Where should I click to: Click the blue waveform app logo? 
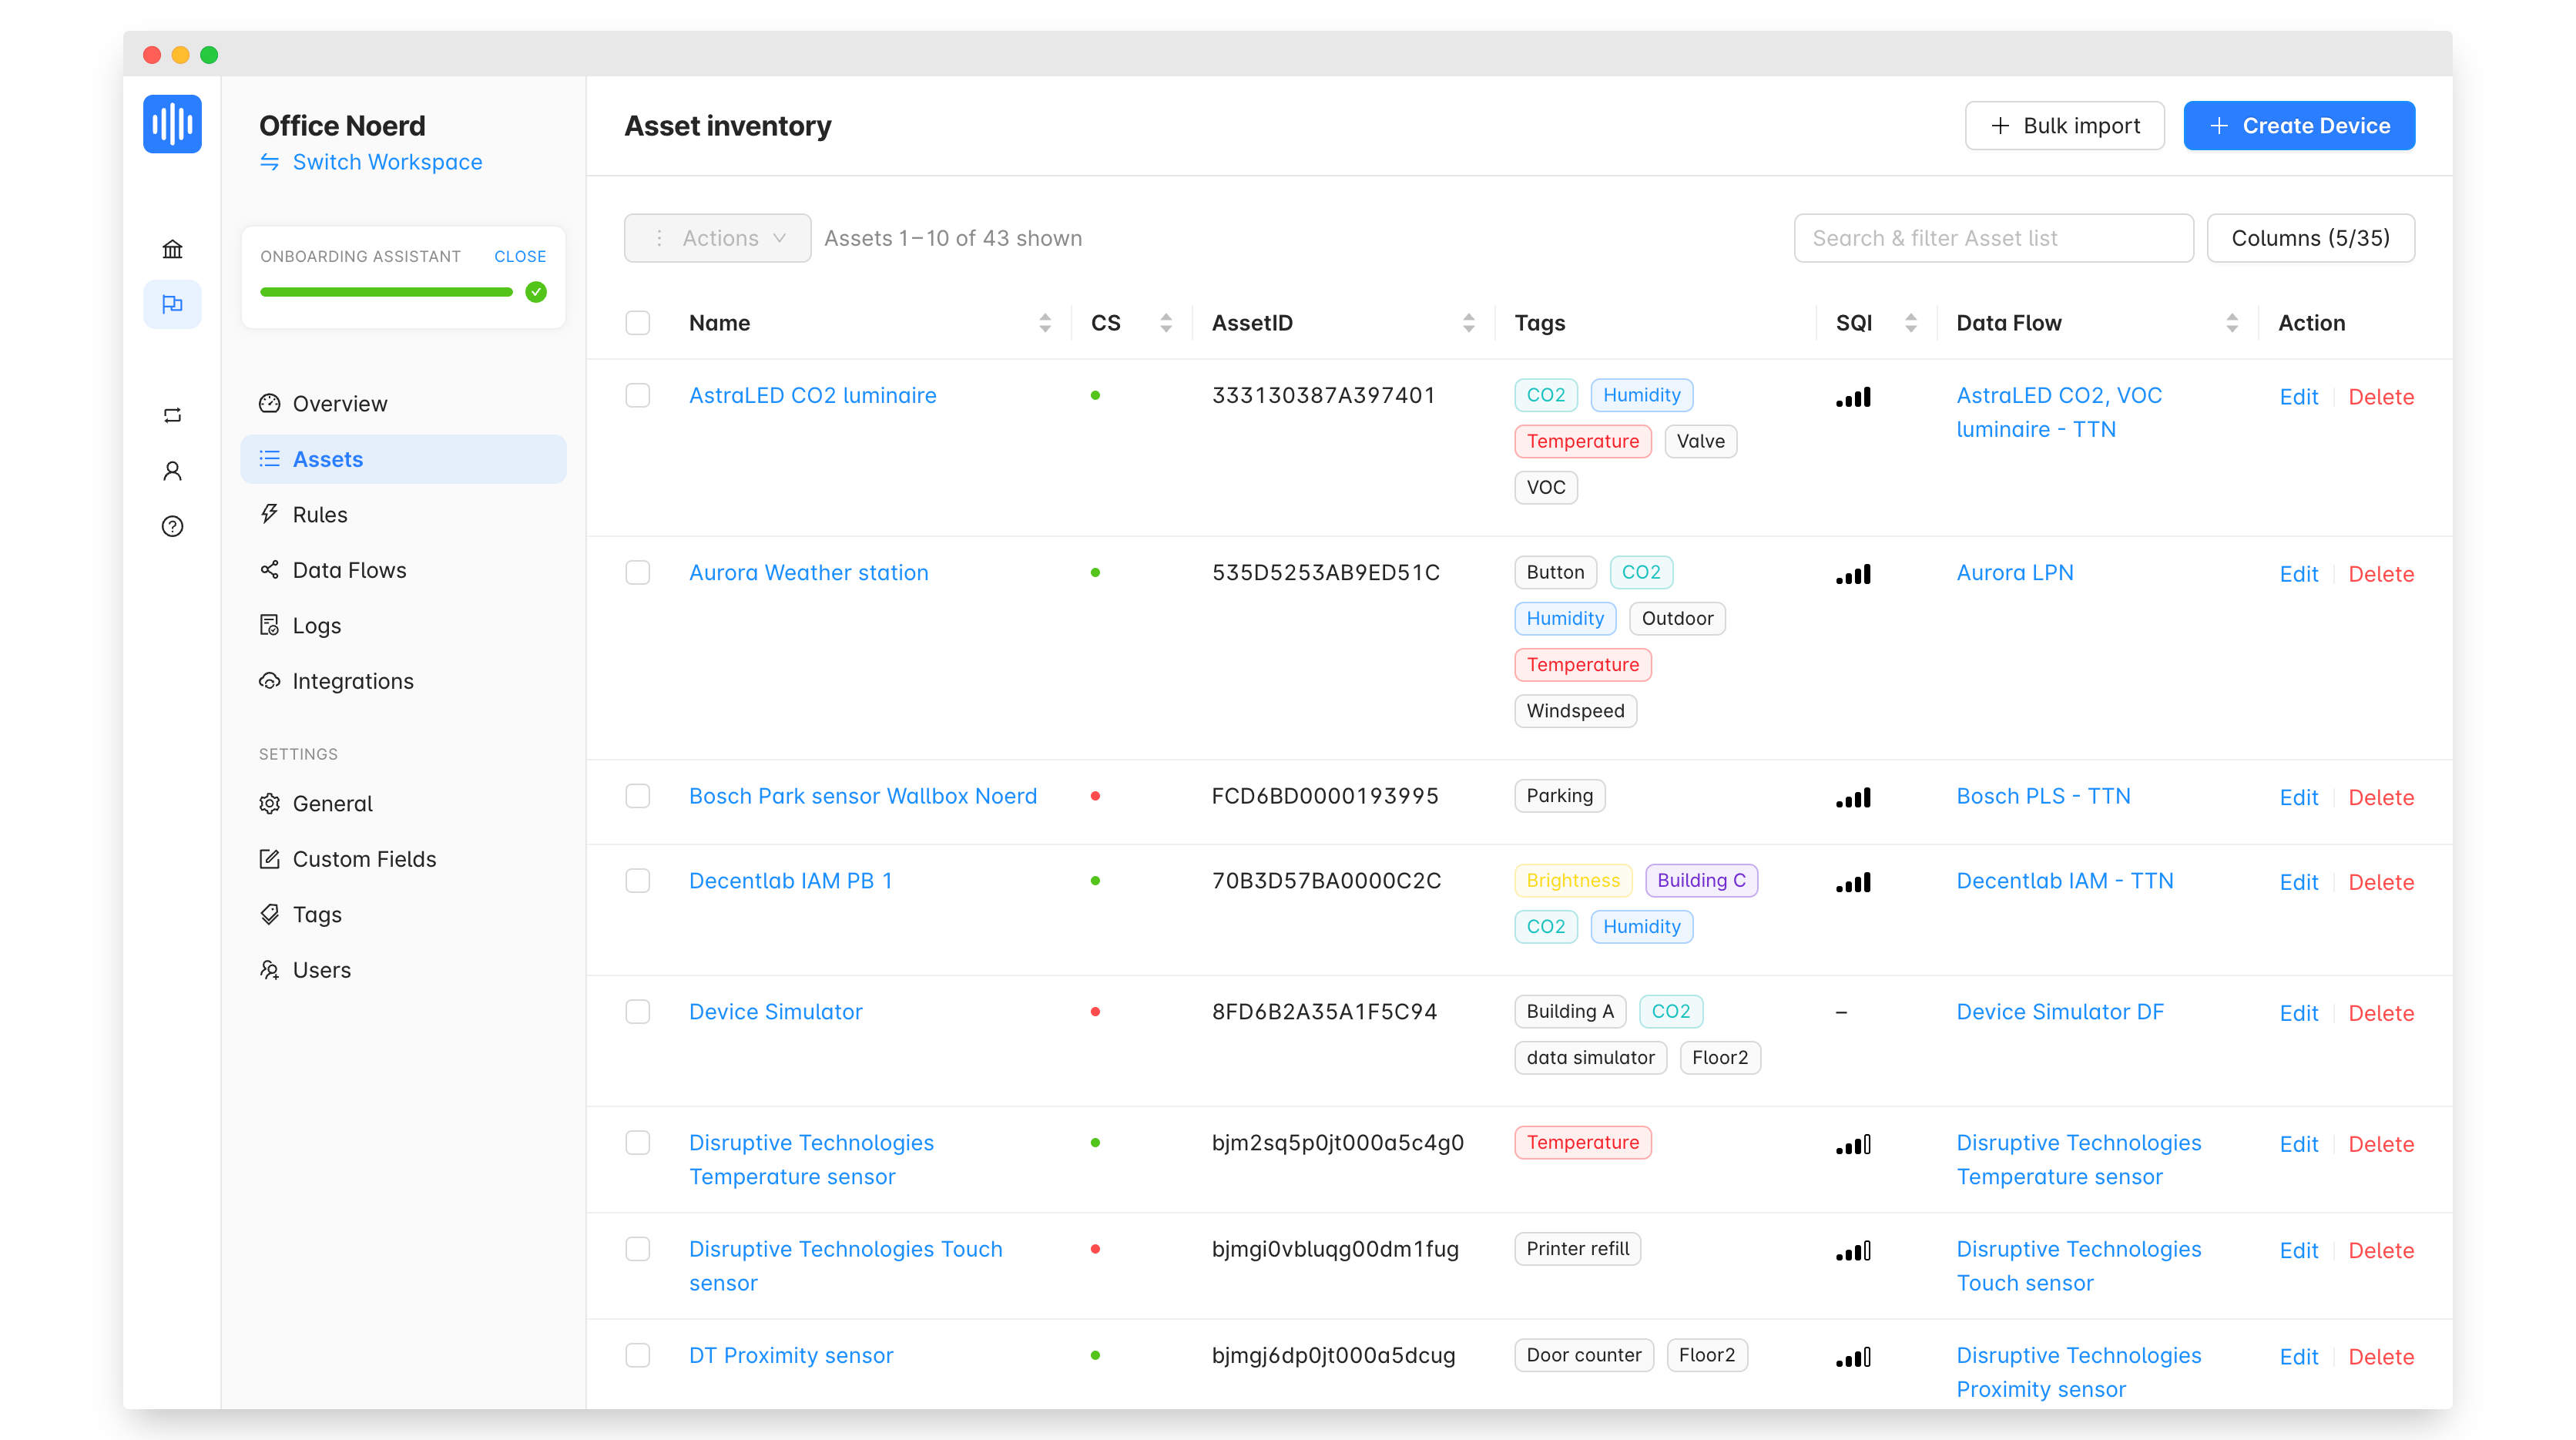172,124
